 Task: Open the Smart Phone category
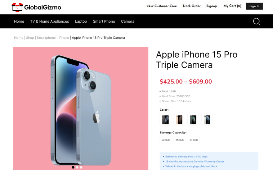pos(104,22)
